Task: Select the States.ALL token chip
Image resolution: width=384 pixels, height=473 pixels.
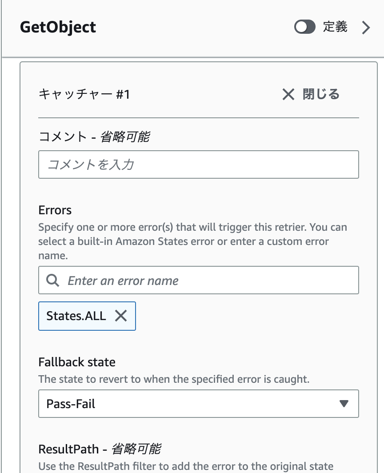Action: click(87, 316)
